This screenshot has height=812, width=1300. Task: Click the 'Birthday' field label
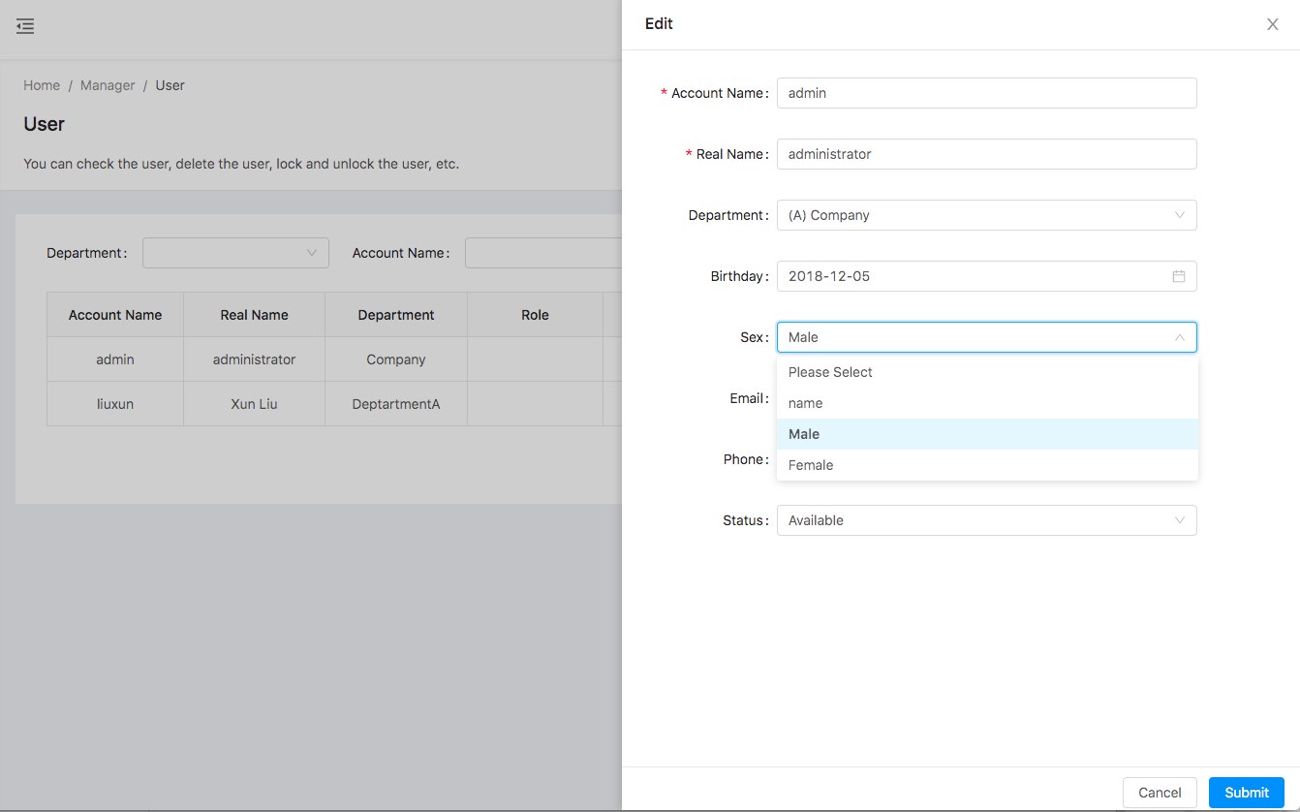coord(740,276)
